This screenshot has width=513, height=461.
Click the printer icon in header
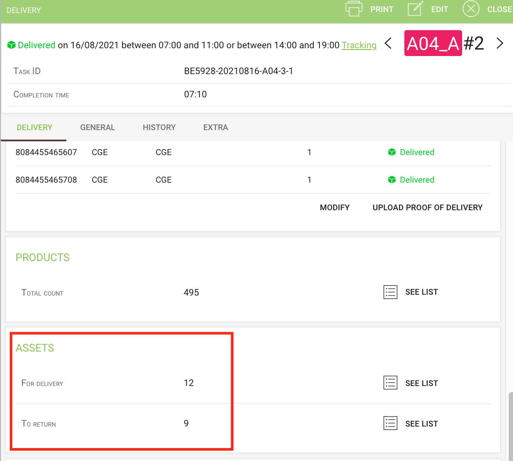(353, 9)
